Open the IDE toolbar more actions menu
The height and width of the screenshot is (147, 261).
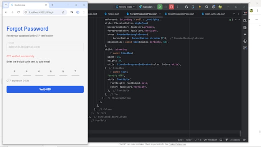pos(177,7)
